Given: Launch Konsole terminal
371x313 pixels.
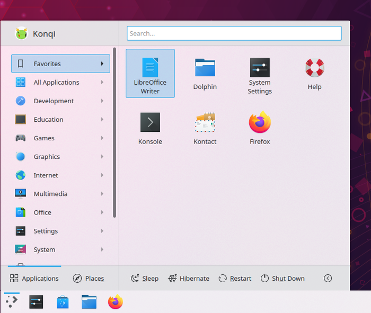Looking at the screenshot, I should (150, 128).
